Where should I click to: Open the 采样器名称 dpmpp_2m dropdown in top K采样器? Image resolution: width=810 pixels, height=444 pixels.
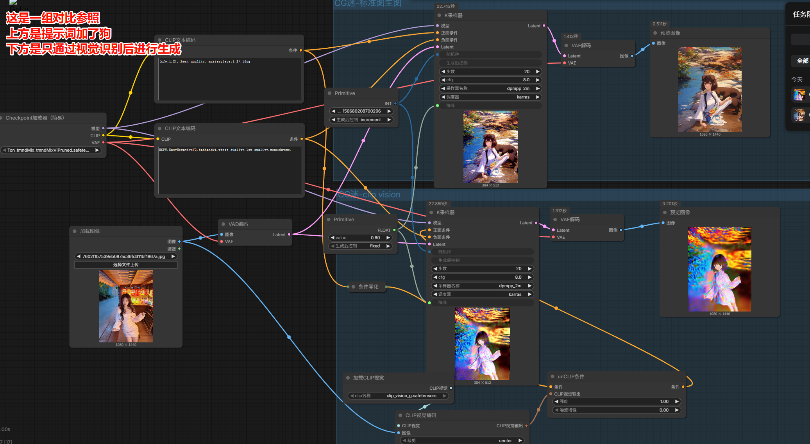pos(490,88)
